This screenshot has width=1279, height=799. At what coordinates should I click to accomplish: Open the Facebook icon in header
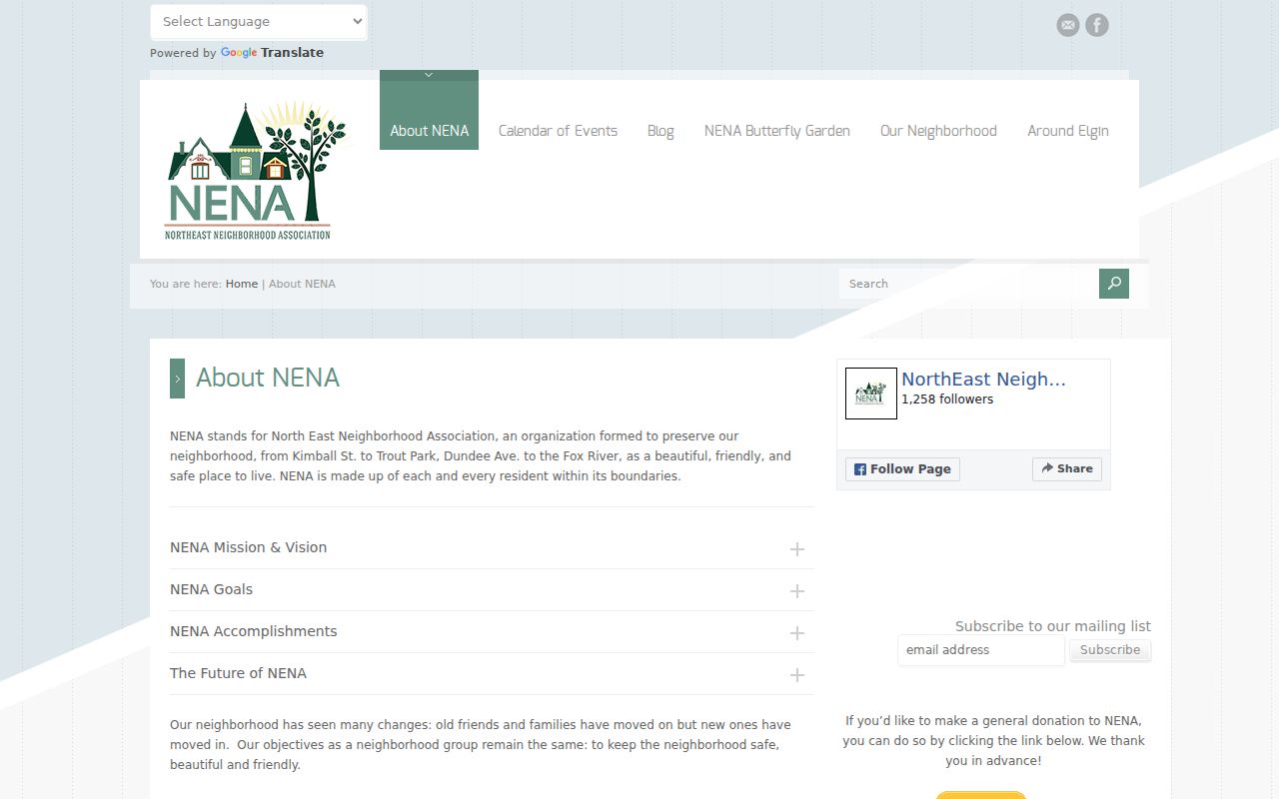pyautogui.click(x=1097, y=25)
